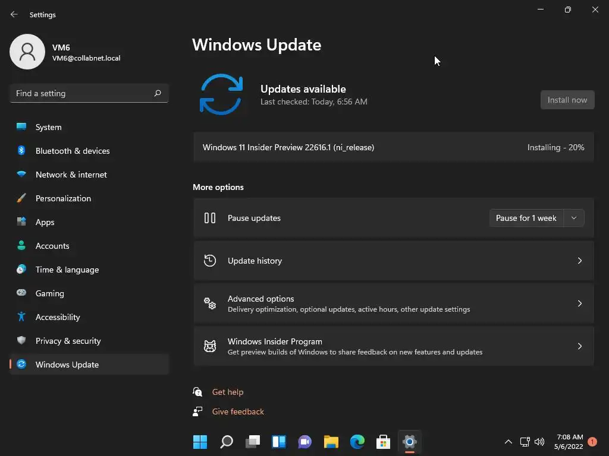Click the Windows 11 Insider Preview 22616.1 update row

pyautogui.click(x=394, y=147)
